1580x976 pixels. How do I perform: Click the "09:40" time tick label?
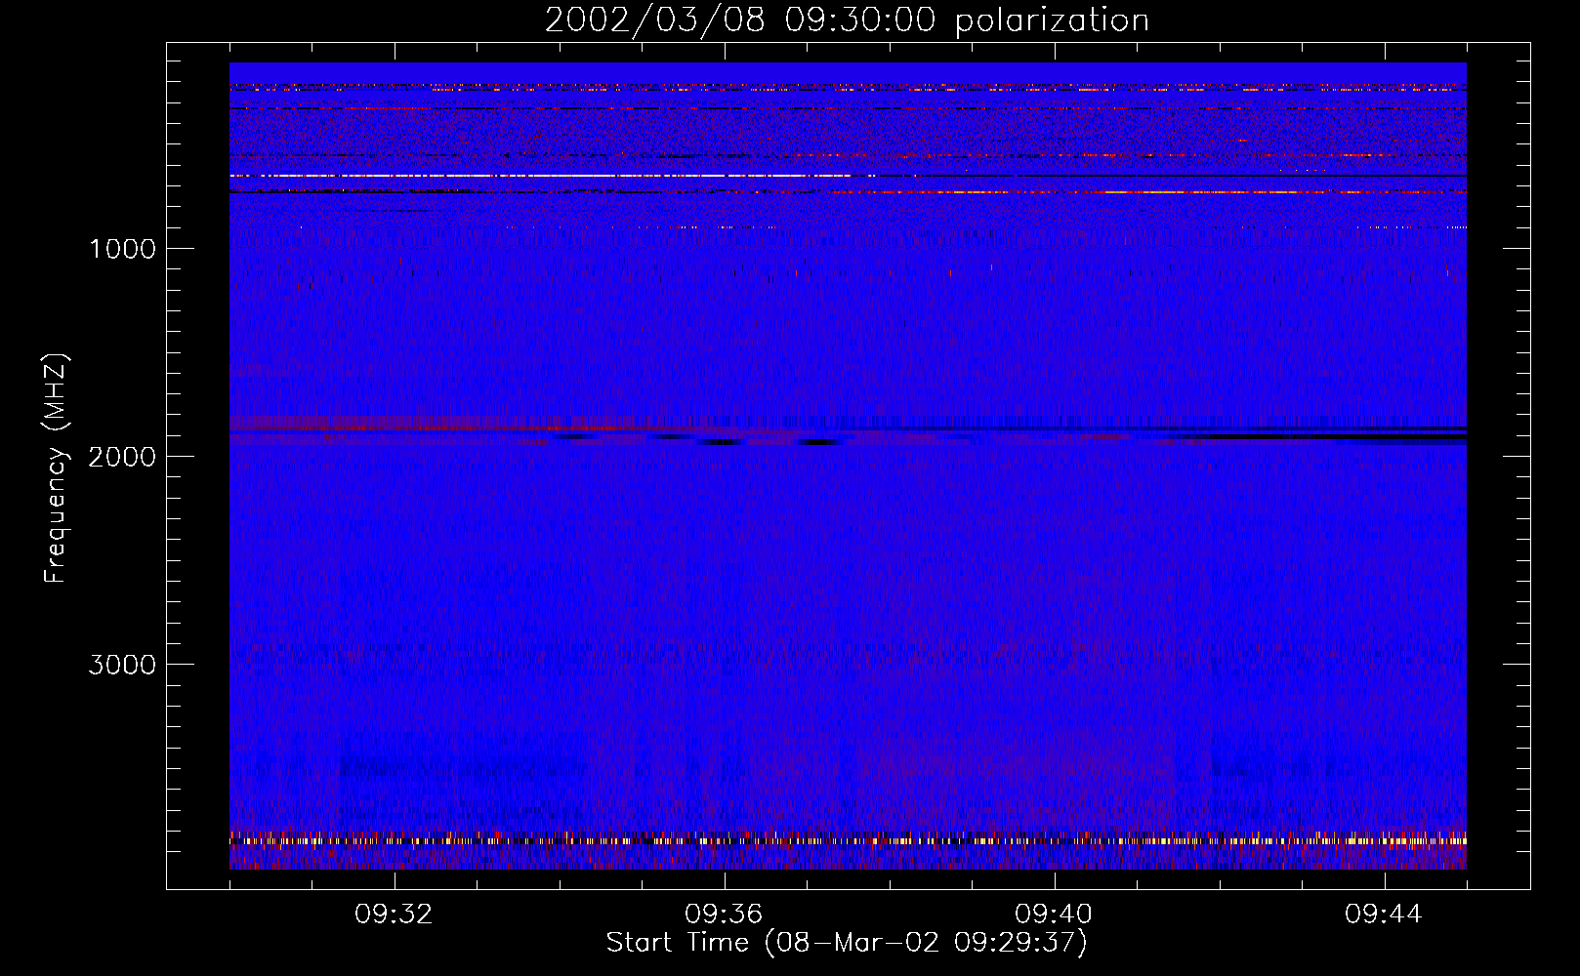(1054, 915)
